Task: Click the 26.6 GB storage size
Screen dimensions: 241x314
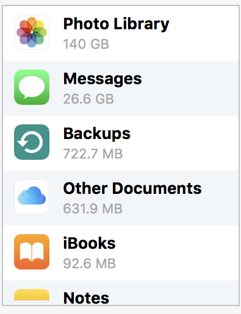Action: 88,99
